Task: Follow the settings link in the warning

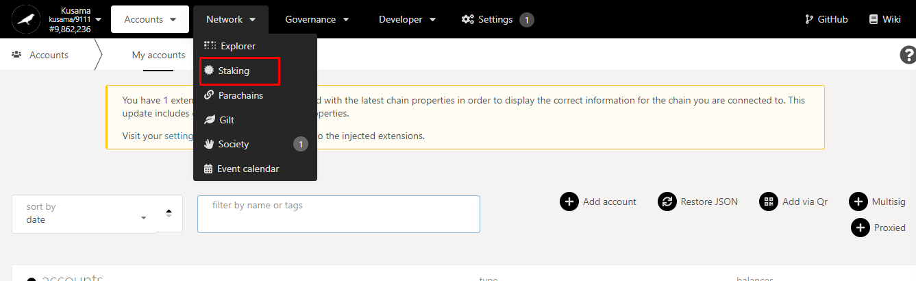Action: pyautogui.click(x=180, y=136)
